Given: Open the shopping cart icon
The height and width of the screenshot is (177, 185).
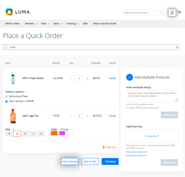Looking at the screenshot, I should pos(179,12).
